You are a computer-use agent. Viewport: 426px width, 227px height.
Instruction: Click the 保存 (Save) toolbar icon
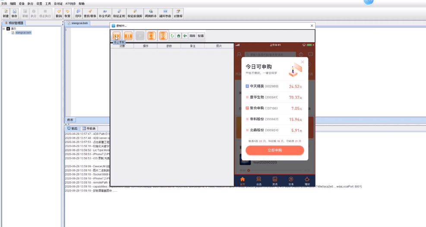coord(14,13)
